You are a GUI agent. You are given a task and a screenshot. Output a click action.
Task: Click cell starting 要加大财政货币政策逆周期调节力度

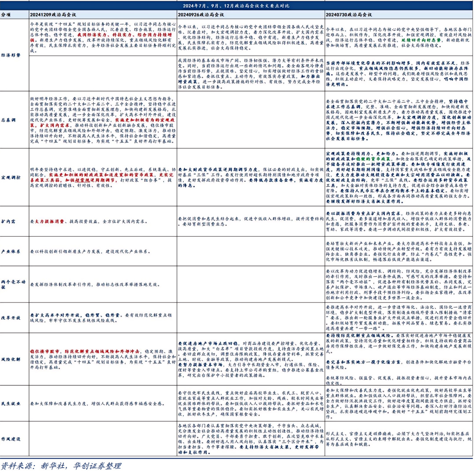pos(251,177)
